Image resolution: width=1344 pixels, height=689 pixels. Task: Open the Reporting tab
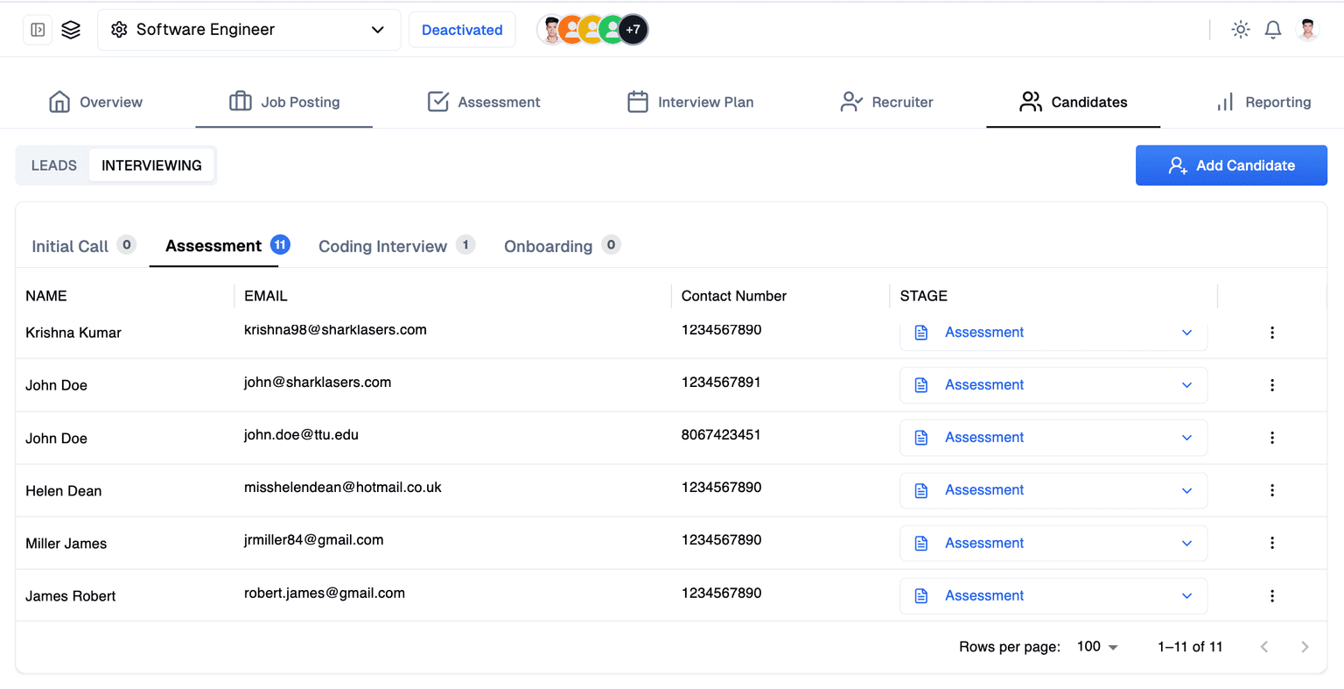coord(1263,102)
